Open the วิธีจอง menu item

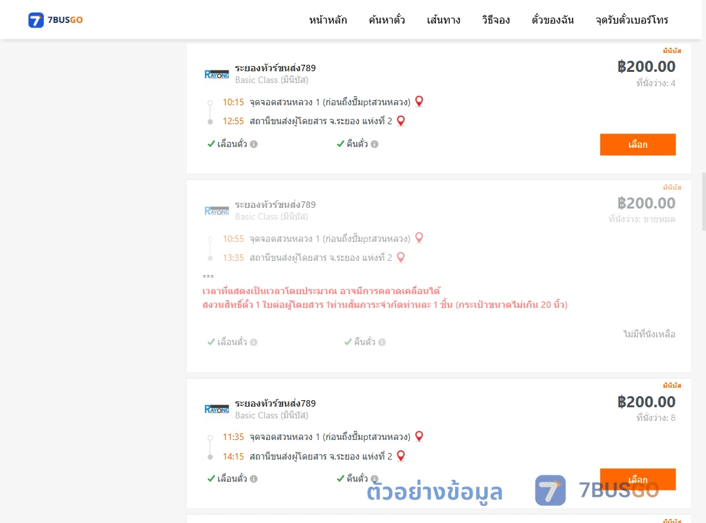point(496,20)
